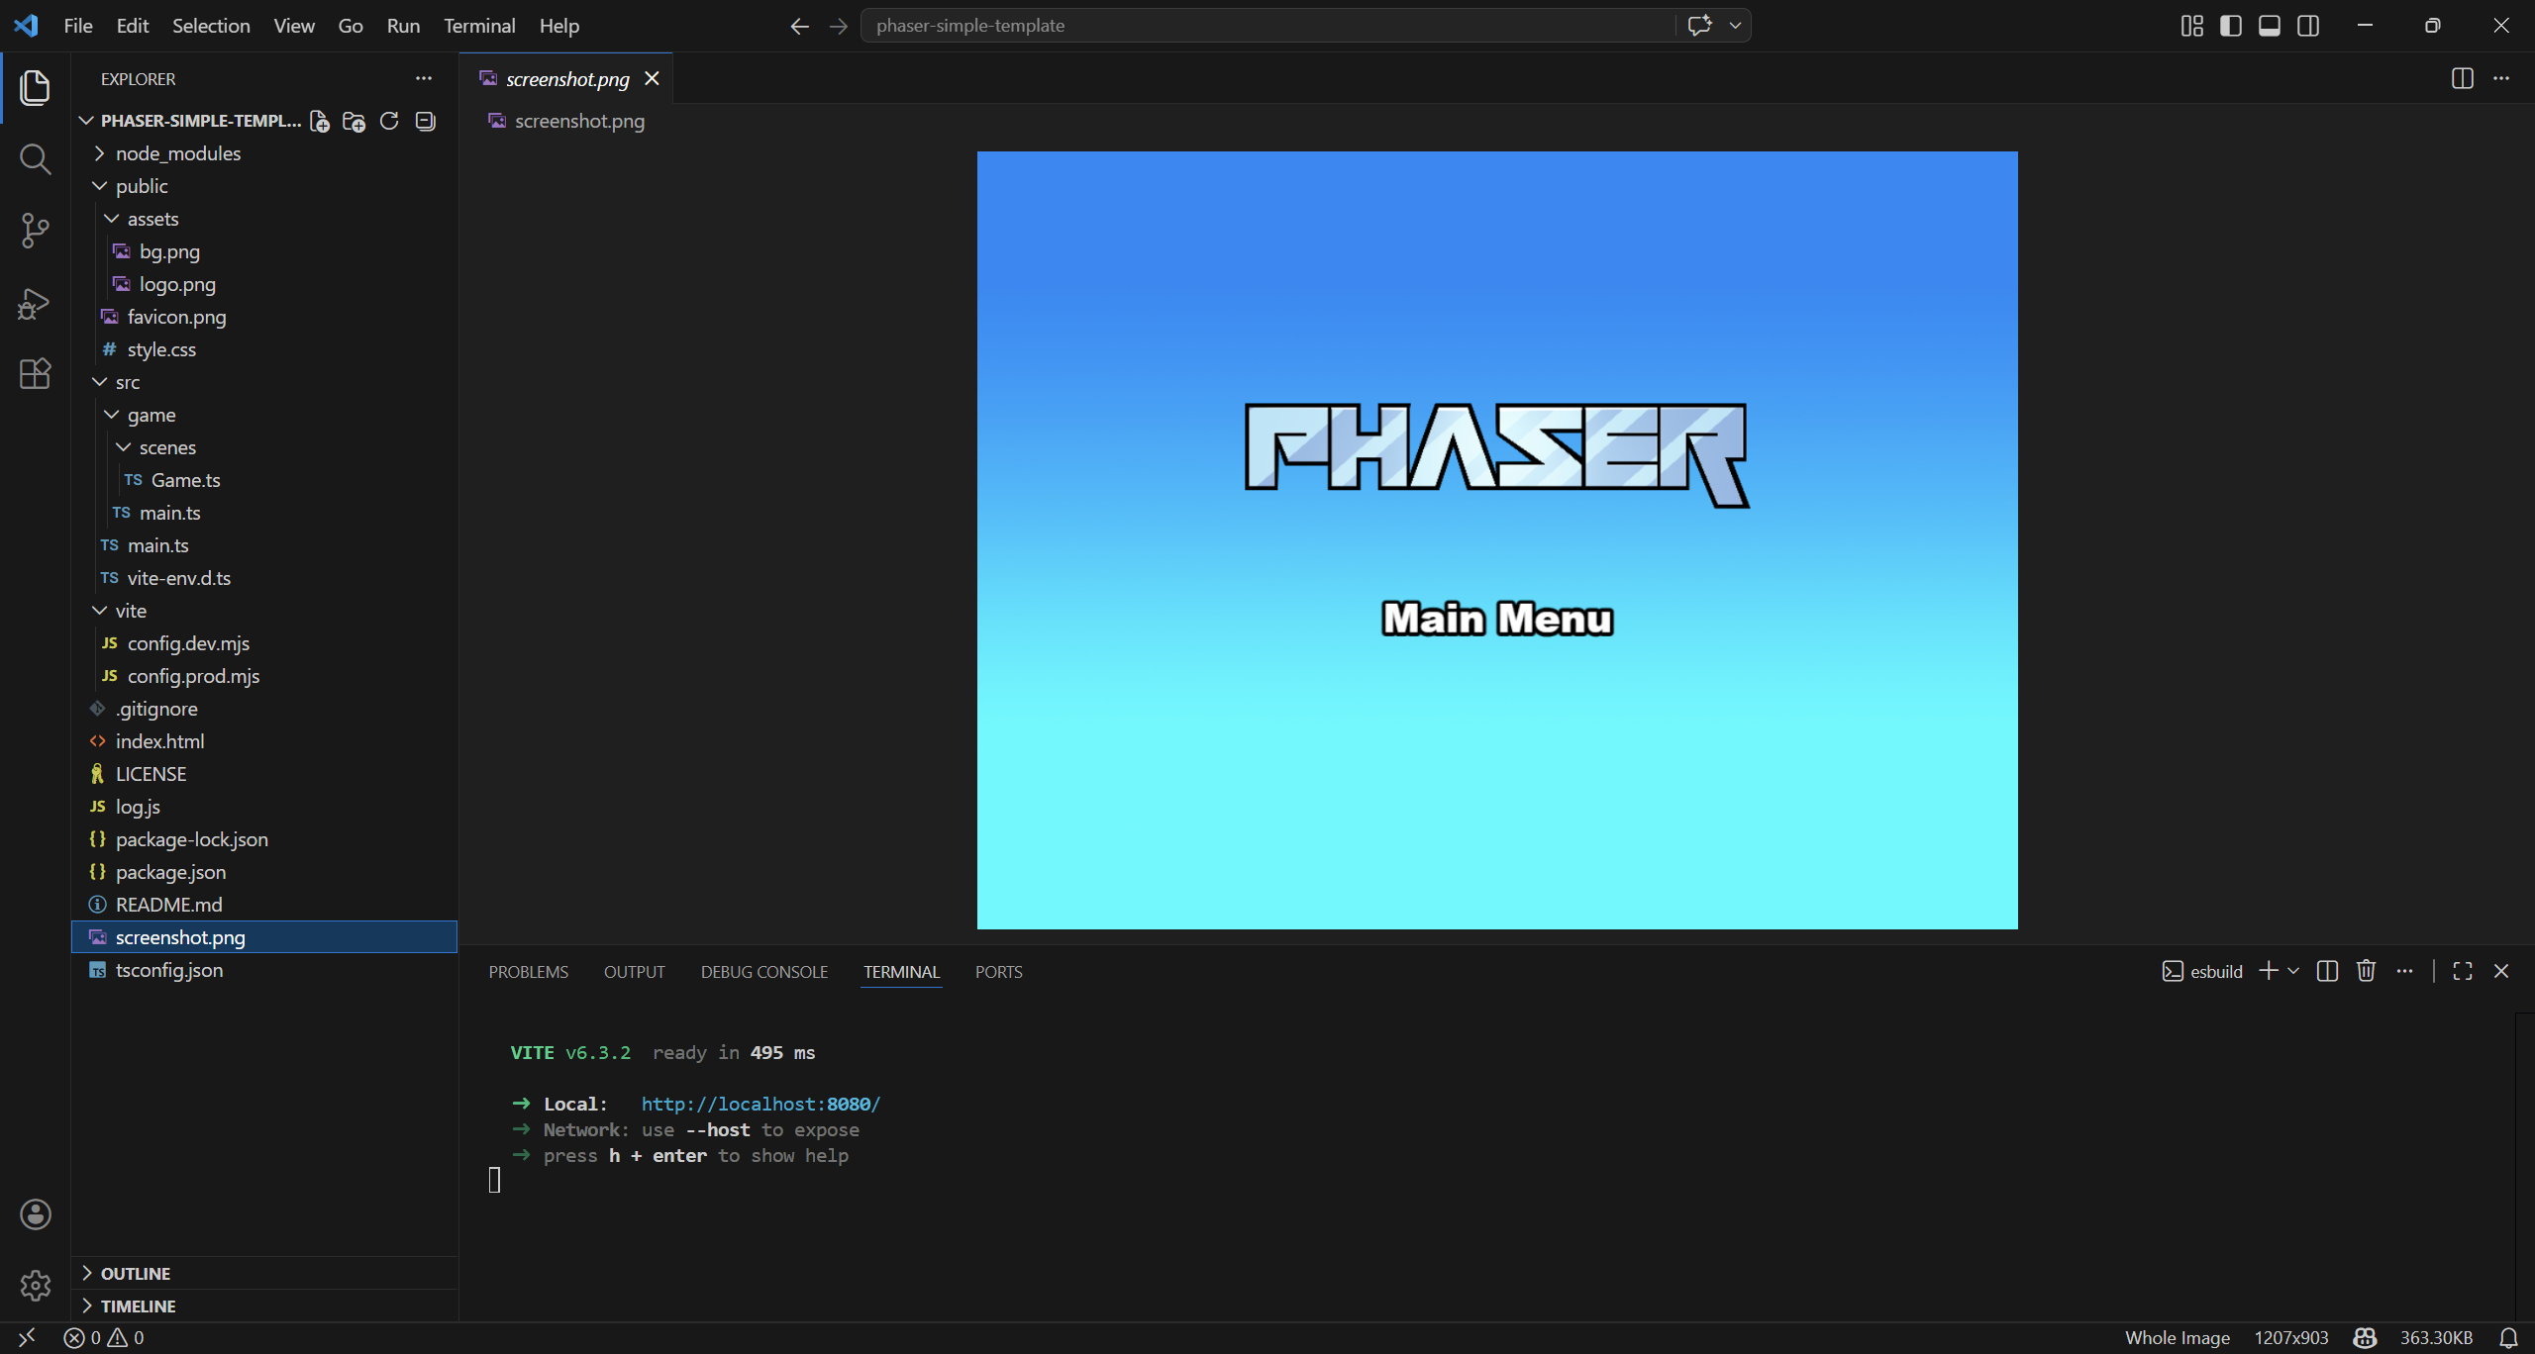Toggle the bottom panel visibility
The height and width of the screenshot is (1354, 2535).
[2269, 26]
